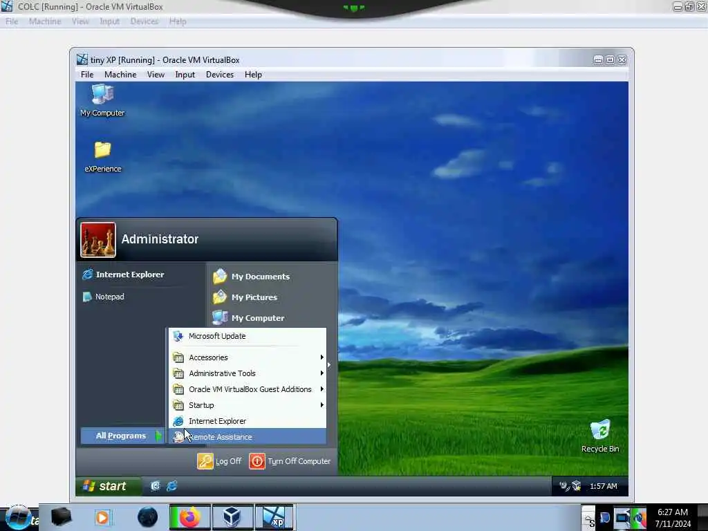Screen dimensions: 708x531
Task: Open the Recycle Bin icon
Action: tap(600, 436)
